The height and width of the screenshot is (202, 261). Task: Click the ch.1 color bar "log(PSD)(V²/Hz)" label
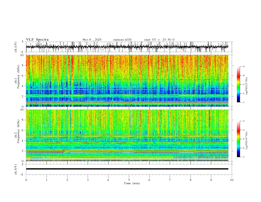246,86
